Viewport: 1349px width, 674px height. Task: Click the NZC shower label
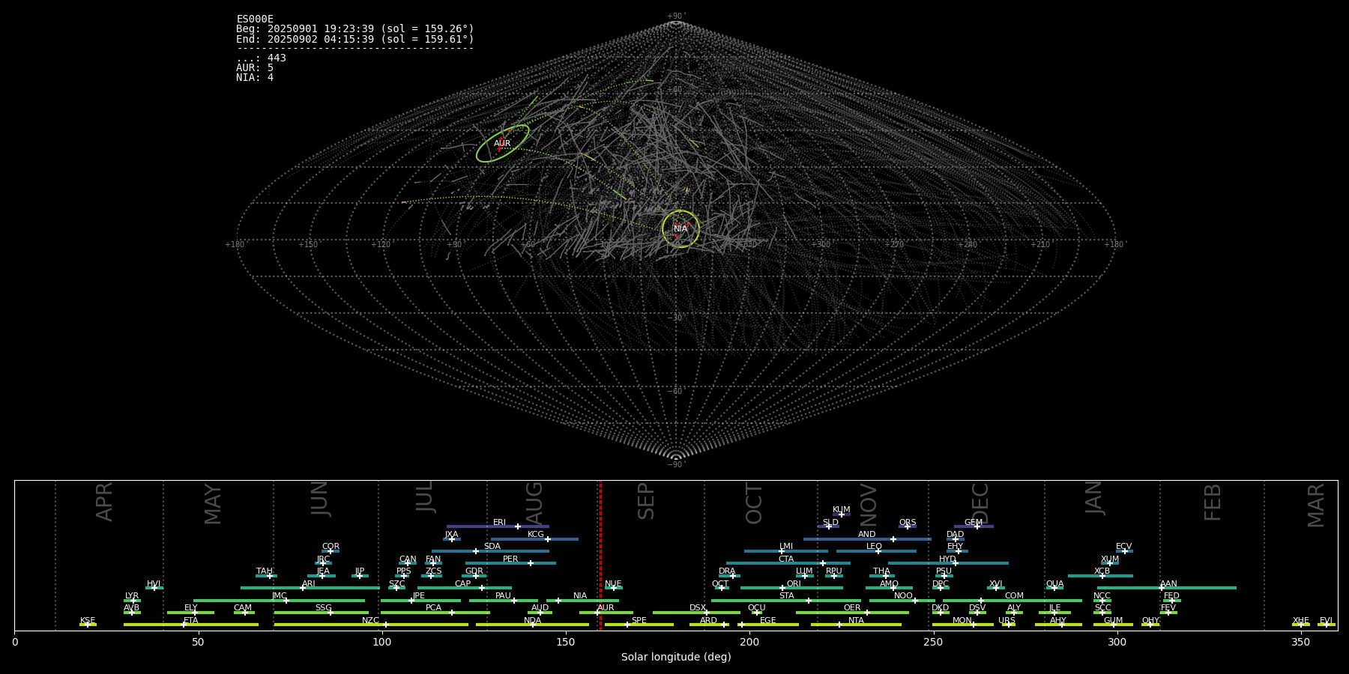pos(370,621)
